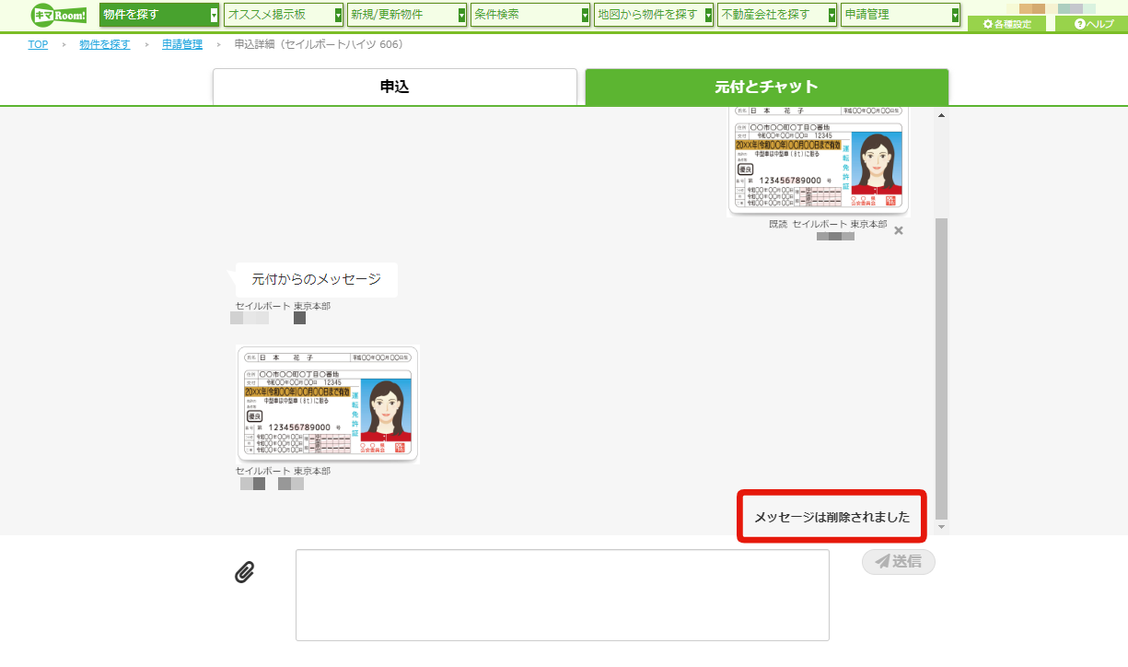Screen dimensions: 1128x667
Task: Open the 新規/更新物件 dropdown
Action: tap(408, 15)
